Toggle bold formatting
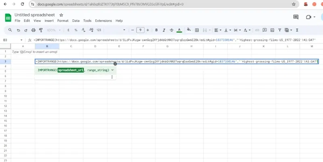Image resolution: width=323 pixels, height=162 pixels. pos(156,30)
